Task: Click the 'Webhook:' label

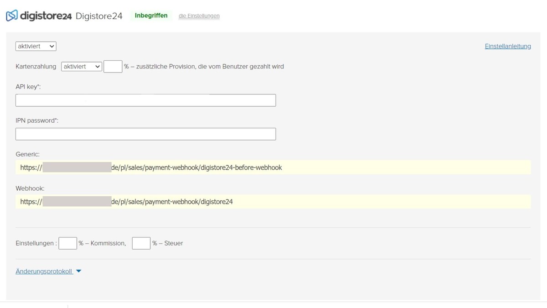Action: [x=30, y=188]
